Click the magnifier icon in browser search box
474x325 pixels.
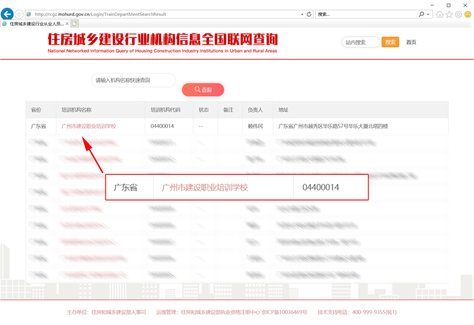(421, 14)
